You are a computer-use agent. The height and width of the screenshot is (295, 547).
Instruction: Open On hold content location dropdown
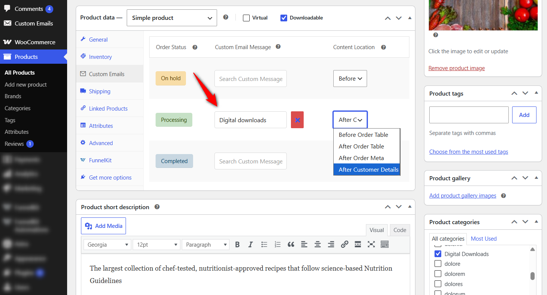[350, 79]
